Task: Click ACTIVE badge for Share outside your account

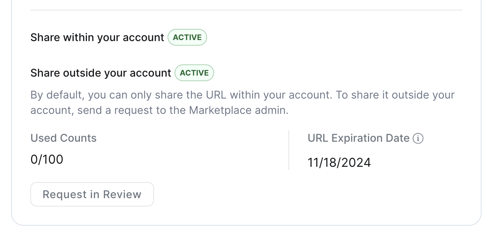Action: [x=194, y=73]
